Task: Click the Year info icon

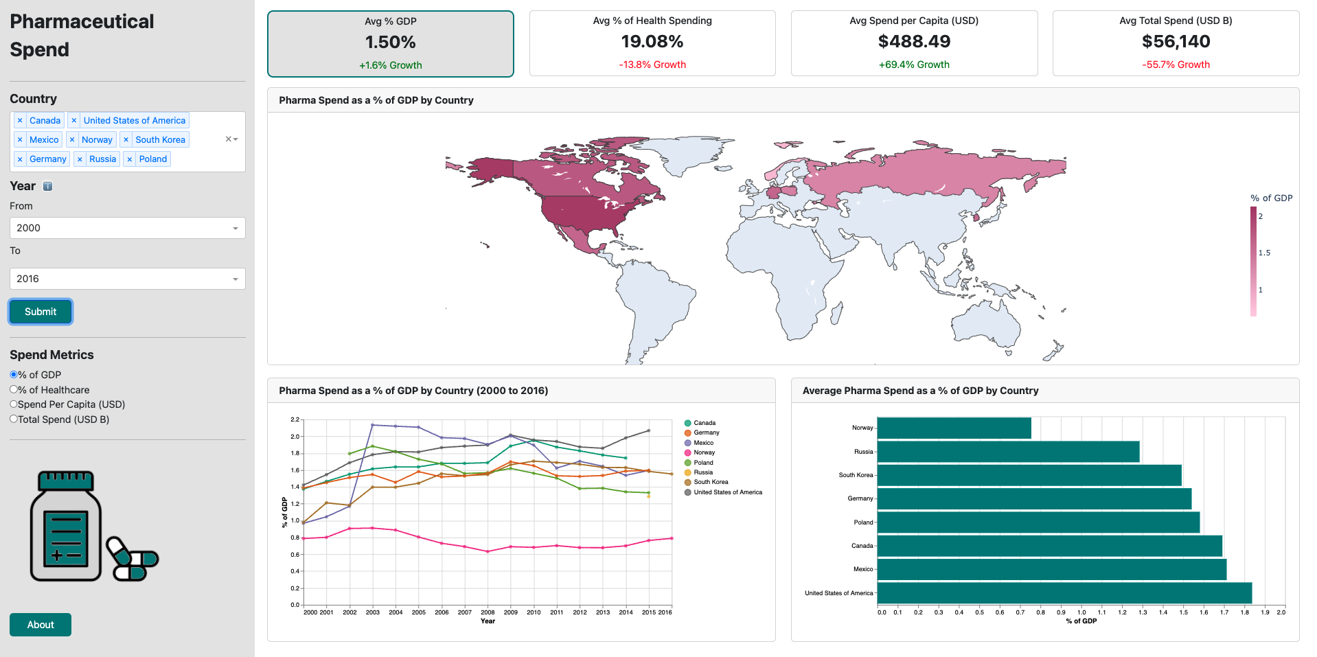Action: (x=47, y=186)
